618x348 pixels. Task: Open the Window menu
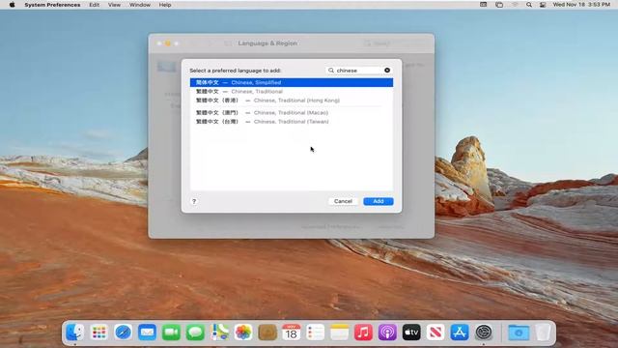140,5
